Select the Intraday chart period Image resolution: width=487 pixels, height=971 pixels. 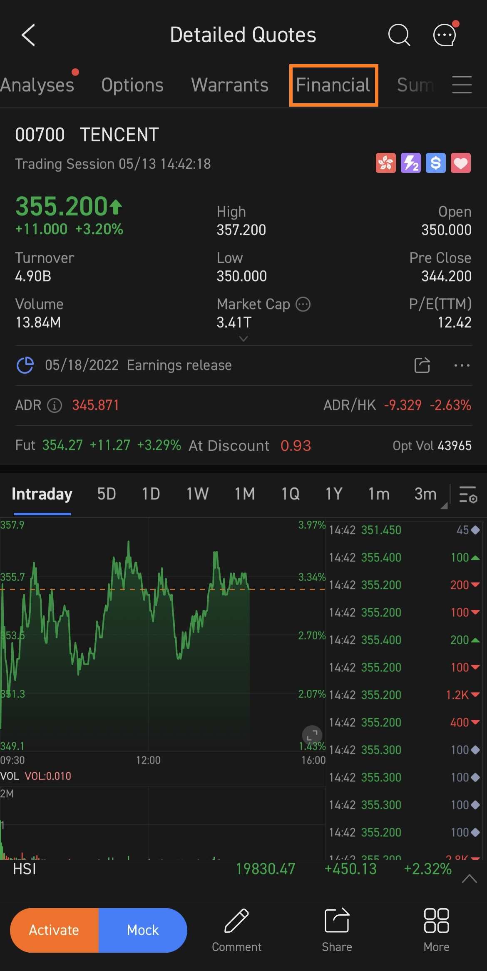click(42, 494)
